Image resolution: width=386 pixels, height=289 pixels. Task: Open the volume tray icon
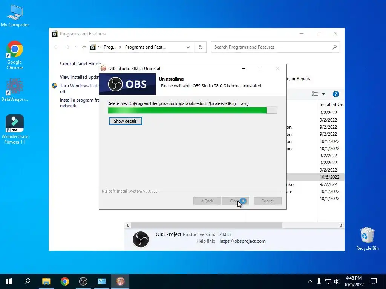(337, 281)
